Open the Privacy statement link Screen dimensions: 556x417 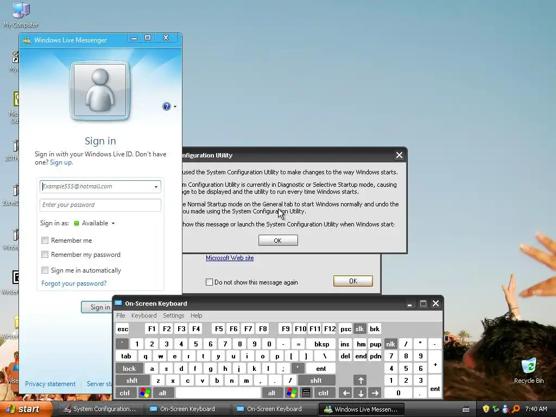click(50, 384)
